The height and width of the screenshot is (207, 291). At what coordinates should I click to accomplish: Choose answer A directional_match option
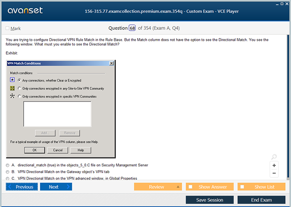click(x=7, y=165)
